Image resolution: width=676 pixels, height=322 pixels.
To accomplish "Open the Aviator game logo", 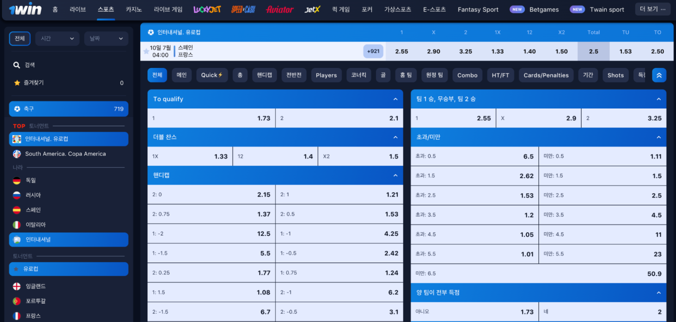I will click(280, 9).
